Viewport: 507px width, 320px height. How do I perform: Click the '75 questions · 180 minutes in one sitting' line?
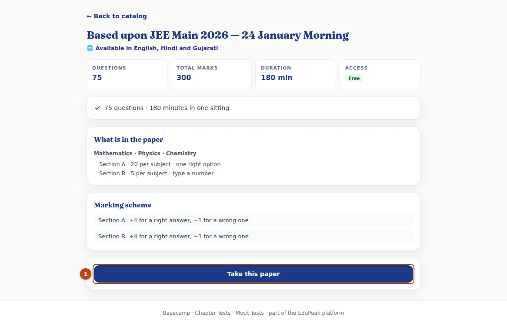click(x=167, y=108)
